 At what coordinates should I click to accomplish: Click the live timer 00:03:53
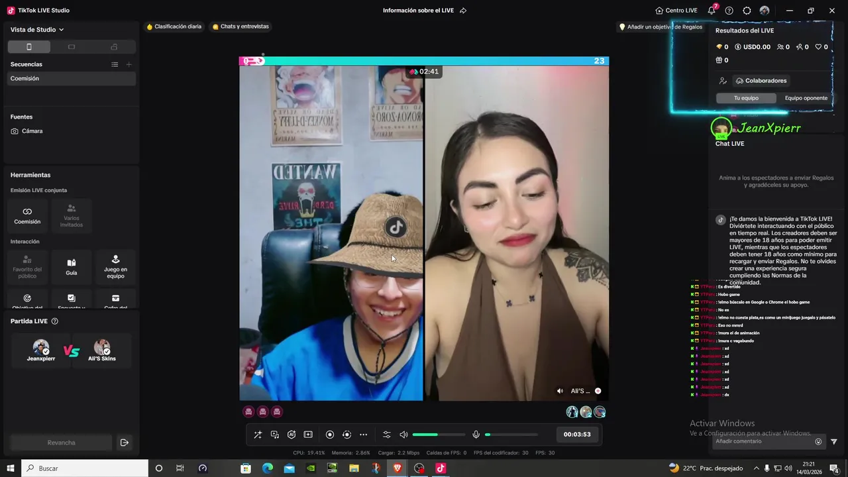(x=577, y=435)
